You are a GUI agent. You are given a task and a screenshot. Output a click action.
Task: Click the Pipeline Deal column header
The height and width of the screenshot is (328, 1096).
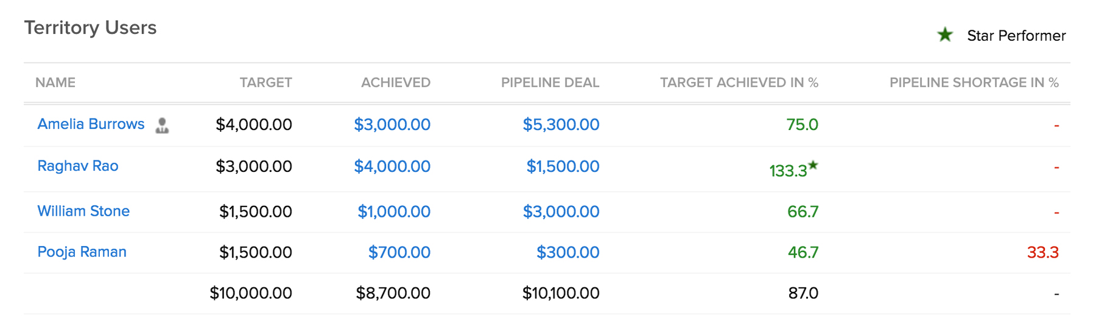click(x=550, y=83)
